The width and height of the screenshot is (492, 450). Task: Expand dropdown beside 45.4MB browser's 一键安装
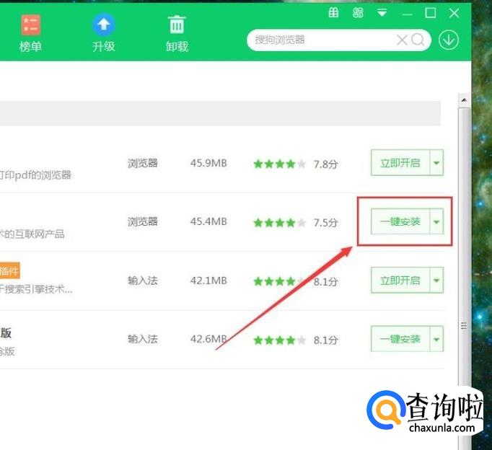pyautogui.click(x=436, y=221)
